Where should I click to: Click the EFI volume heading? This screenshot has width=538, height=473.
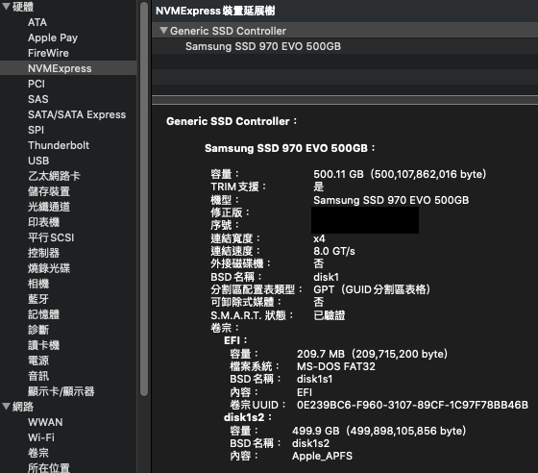235,340
